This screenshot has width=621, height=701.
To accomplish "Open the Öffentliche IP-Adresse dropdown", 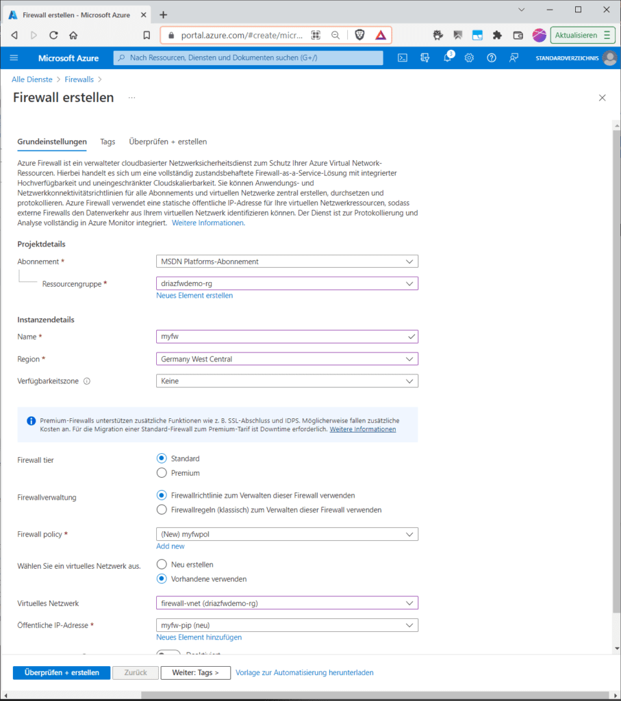I will [287, 625].
